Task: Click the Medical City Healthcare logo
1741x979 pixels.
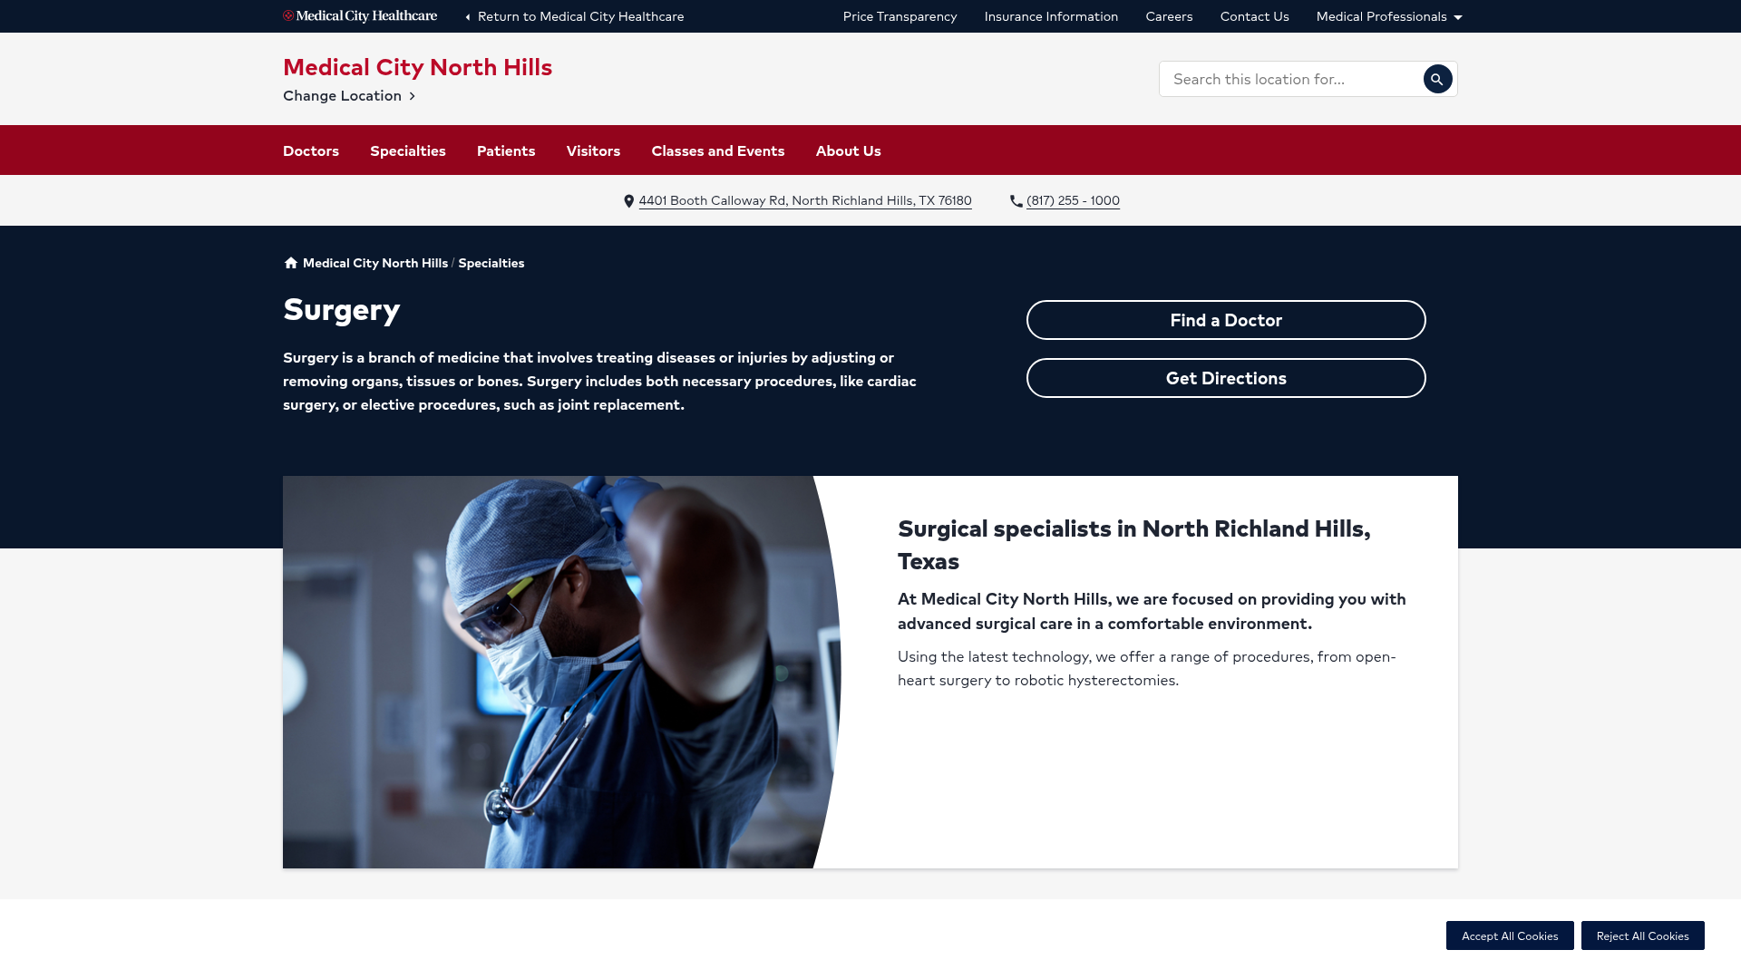Action: (360, 16)
